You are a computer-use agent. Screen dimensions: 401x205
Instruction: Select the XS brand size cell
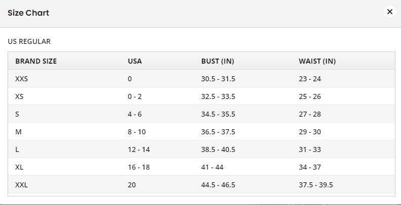point(20,96)
